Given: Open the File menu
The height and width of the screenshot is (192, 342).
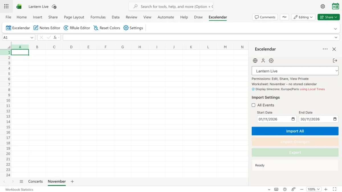Looking at the screenshot, I should tap(9, 17).
